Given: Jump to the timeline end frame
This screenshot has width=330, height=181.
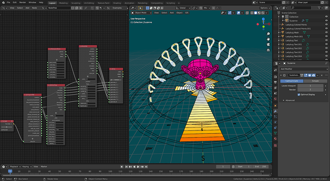Looking at the screenshot, I should click(146, 167).
